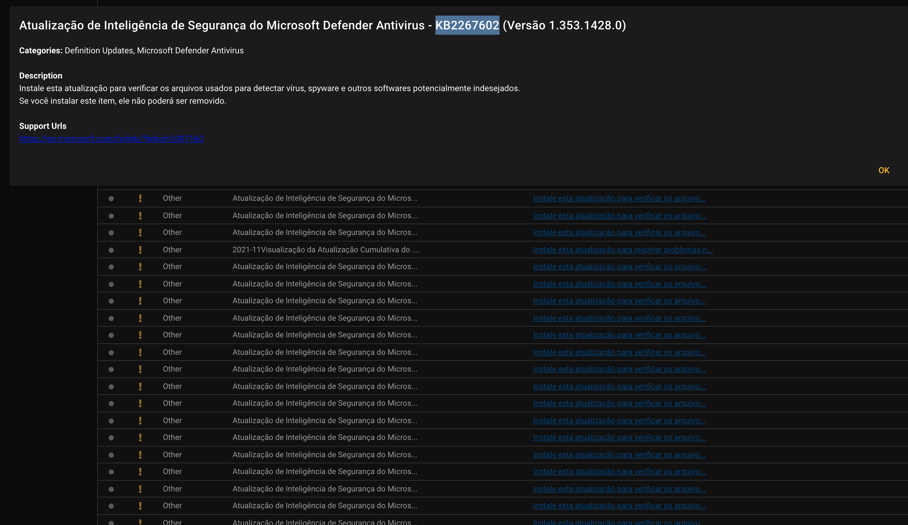Click warning icon in row directly below 2021-11 row
This screenshot has height=525, width=908.
(x=140, y=266)
